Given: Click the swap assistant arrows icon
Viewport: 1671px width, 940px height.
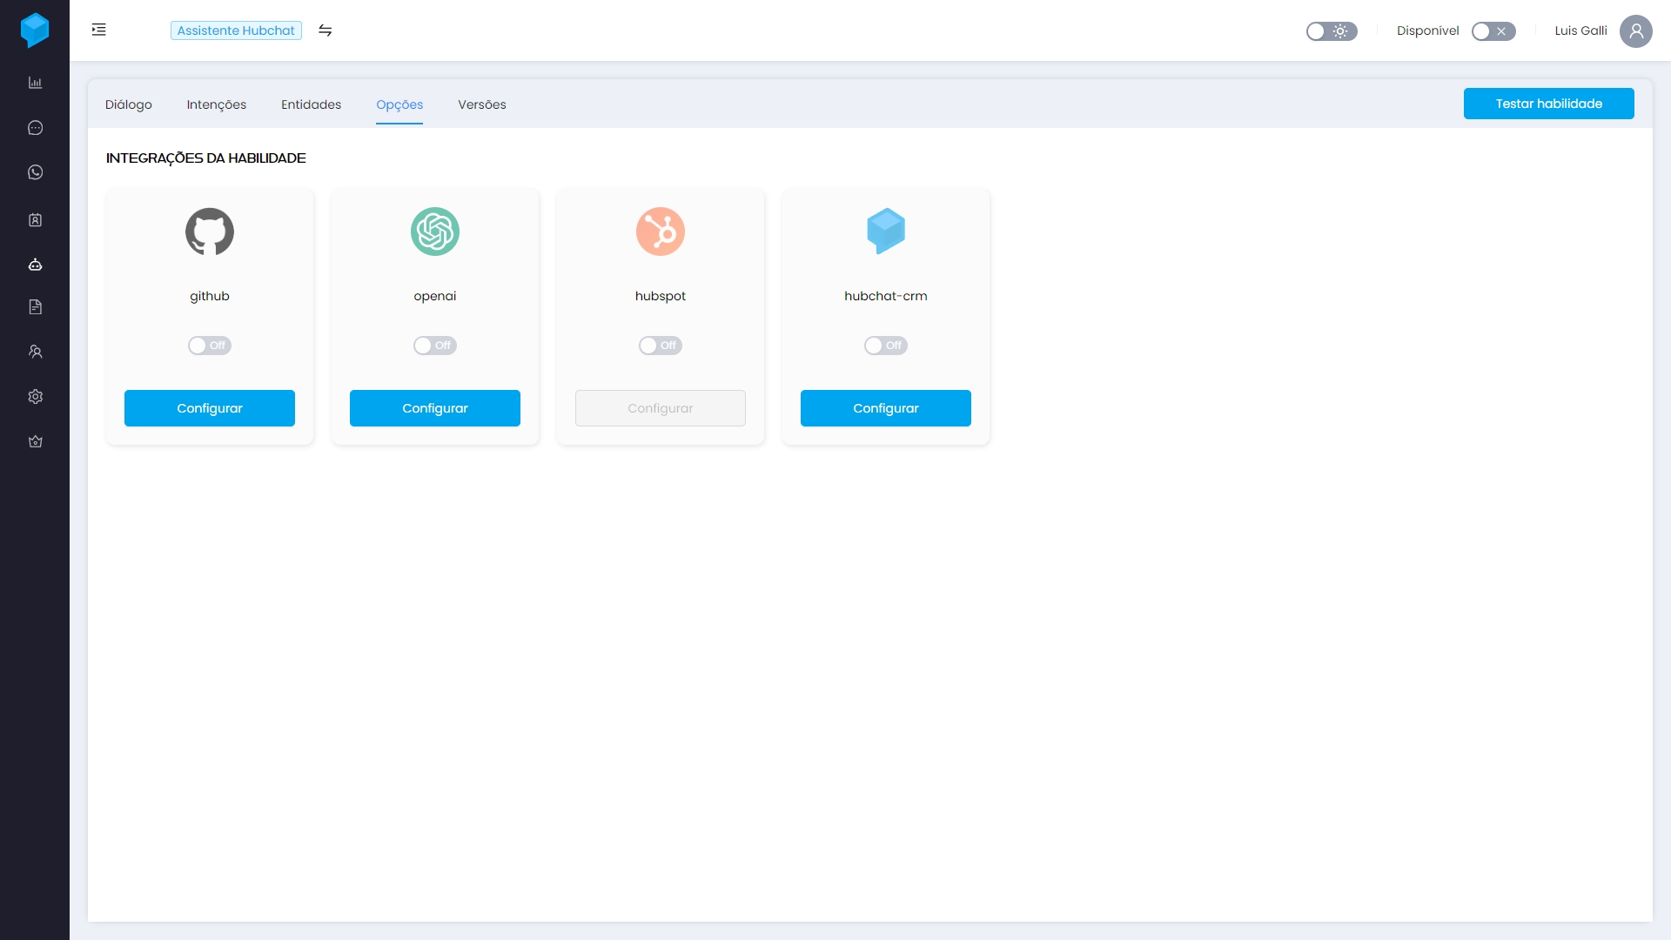Looking at the screenshot, I should coord(325,30).
